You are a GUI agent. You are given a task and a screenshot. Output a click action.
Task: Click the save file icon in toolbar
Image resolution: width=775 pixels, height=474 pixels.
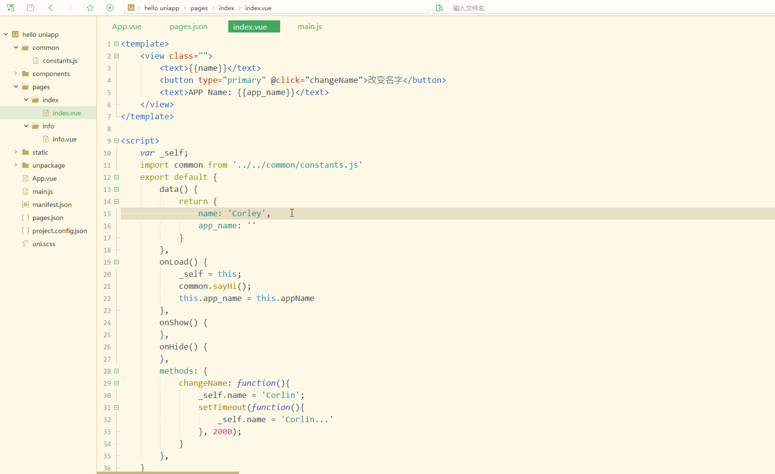point(31,8)
